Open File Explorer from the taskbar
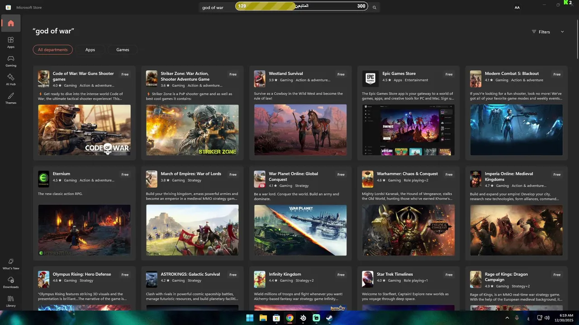The image size is (579, 325). pyautogui.click(x=263, y=318)
